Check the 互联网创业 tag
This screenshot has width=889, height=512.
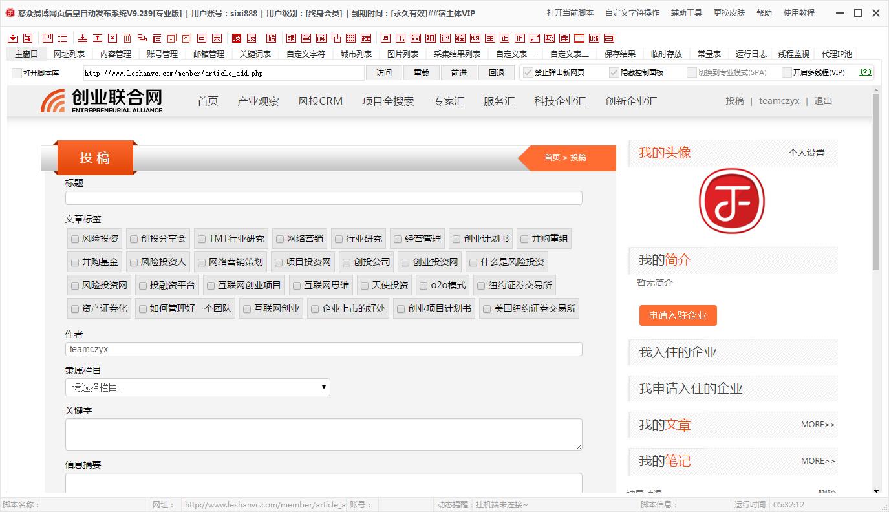(x=247, y=309)
